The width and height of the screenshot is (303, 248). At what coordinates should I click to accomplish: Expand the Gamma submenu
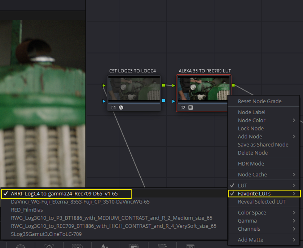(x=264, y=221)
